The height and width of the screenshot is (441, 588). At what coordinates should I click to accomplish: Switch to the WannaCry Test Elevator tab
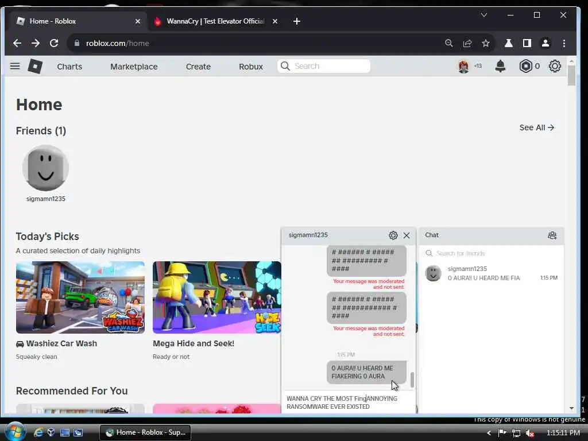click(215, 21)
